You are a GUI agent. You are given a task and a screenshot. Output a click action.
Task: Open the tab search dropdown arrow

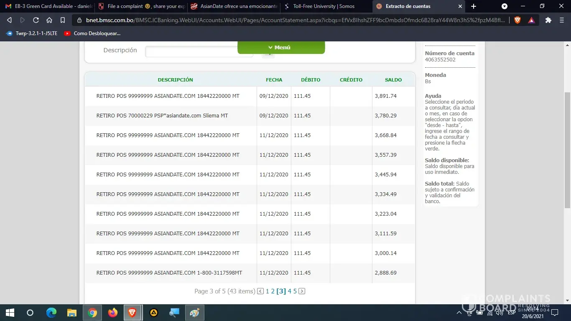coord(505,6)
